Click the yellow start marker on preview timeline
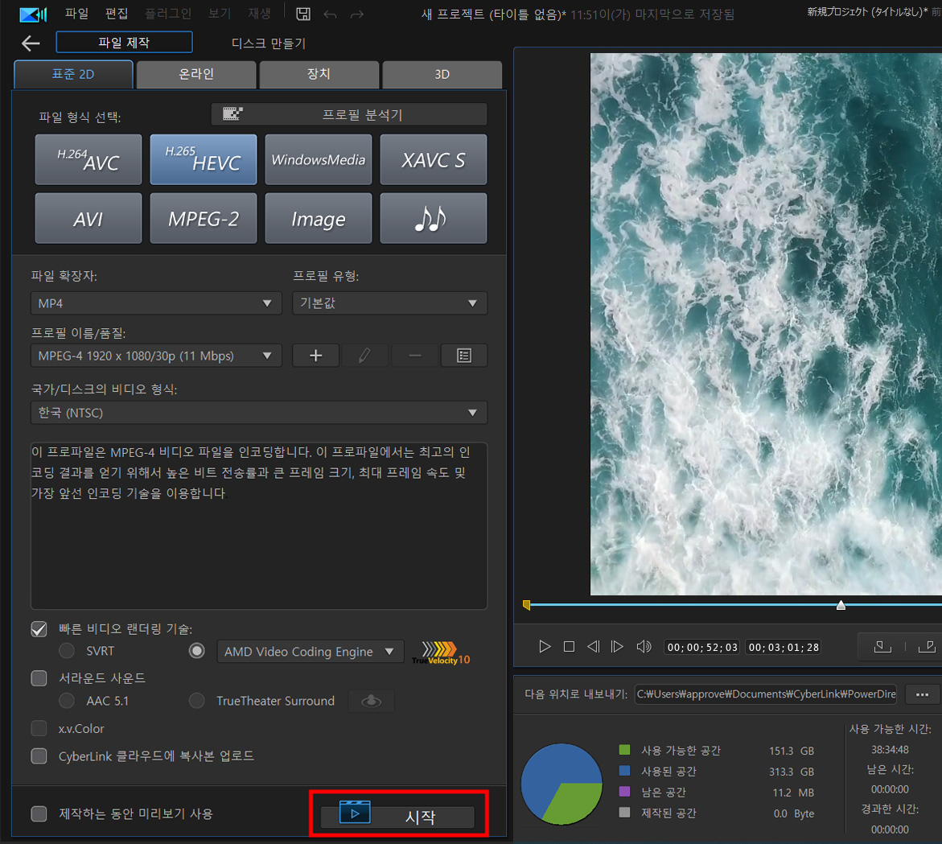The height and width of the screenshot is (844, 942). pyautogui.click(x=527, y=605)
